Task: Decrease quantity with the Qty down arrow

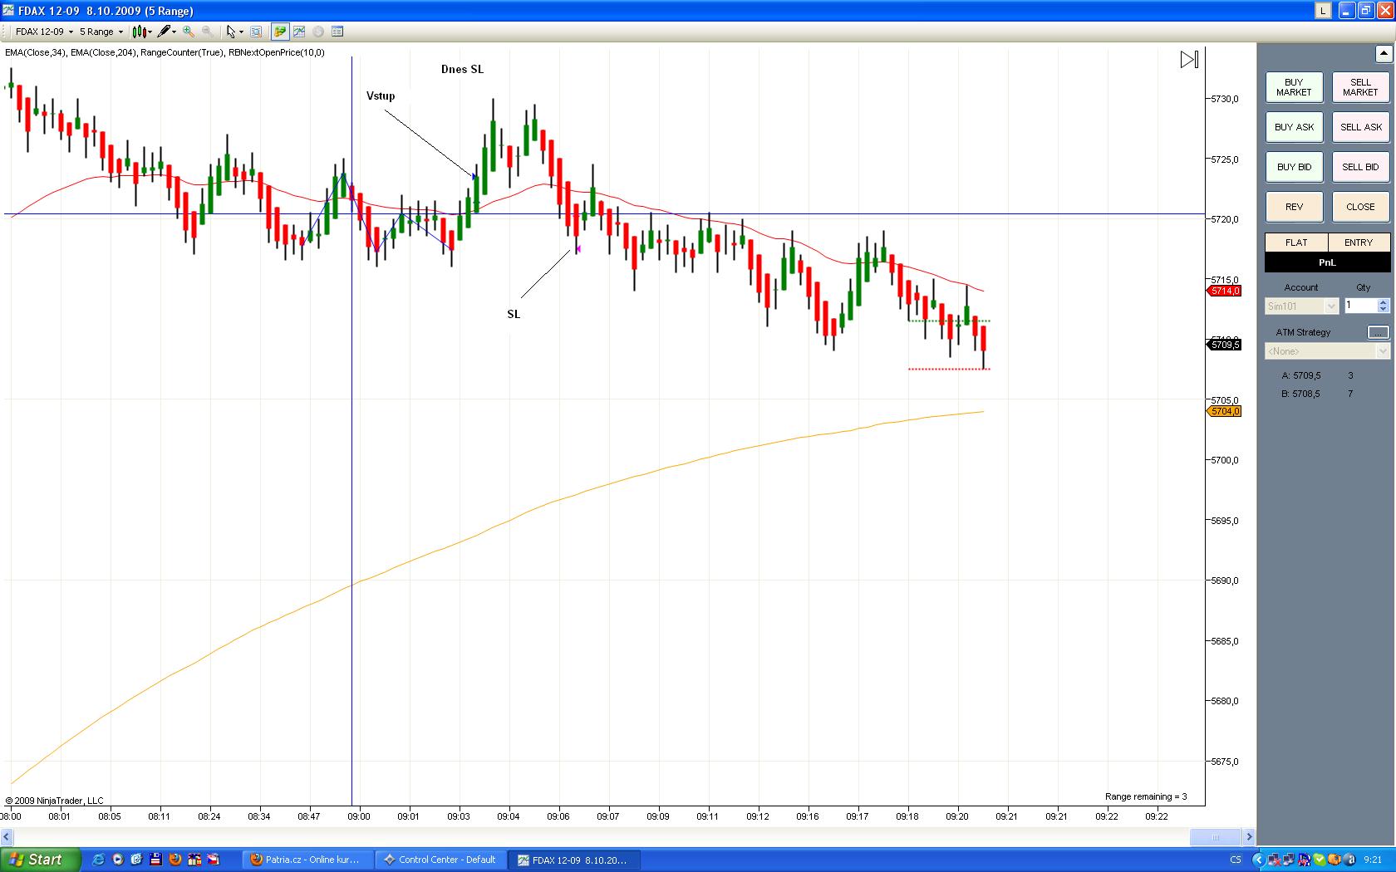Action: pos(1384,310)
